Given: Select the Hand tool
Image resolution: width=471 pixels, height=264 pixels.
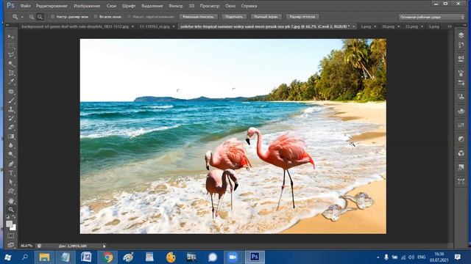Looking at the screenshot, I should point(11,201).
